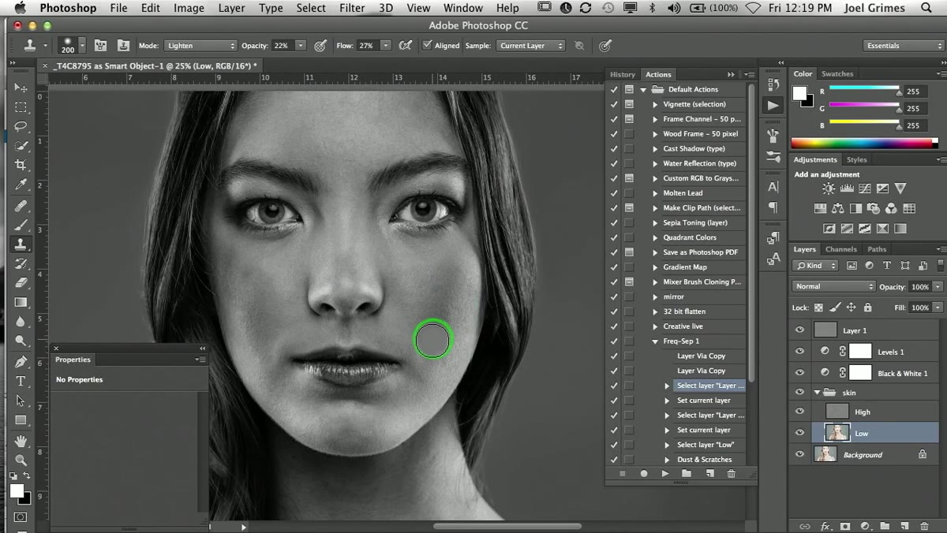Screen dimensions: 947x533
Task: Select the Crop tool
Action: tap(21, 165)
